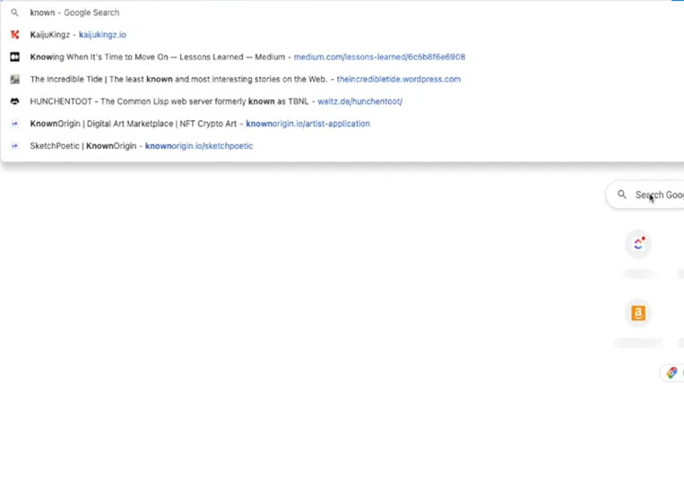
Task: Click the HUNCHENTOOT favicon
Action: (x=15, y=101)
